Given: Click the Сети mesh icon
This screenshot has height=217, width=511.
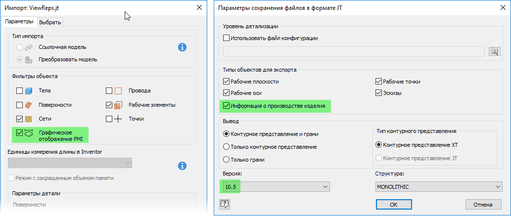Looking at the screenshot, I should (x=29, y=119).
